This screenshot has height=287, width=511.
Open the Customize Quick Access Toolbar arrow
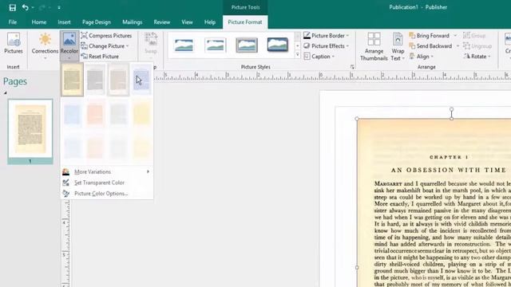click(59, 7)
